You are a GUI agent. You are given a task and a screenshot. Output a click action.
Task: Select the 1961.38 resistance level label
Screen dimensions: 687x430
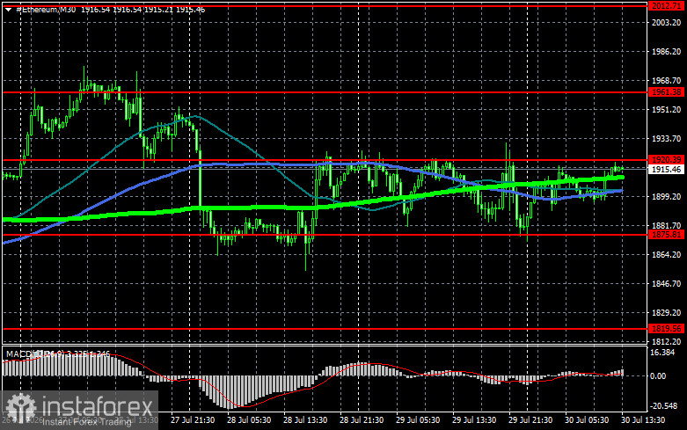(666, 92)
